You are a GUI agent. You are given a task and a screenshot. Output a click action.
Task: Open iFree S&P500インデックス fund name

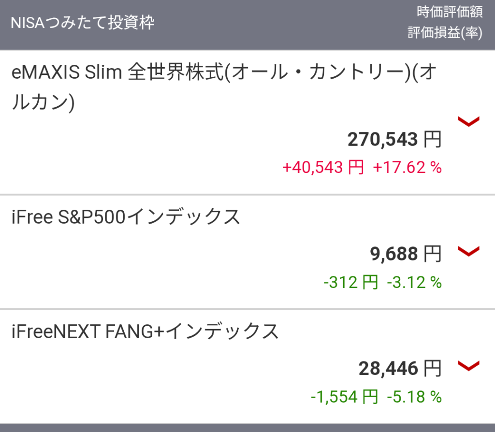pyautogui.click(x=126, y=217)
